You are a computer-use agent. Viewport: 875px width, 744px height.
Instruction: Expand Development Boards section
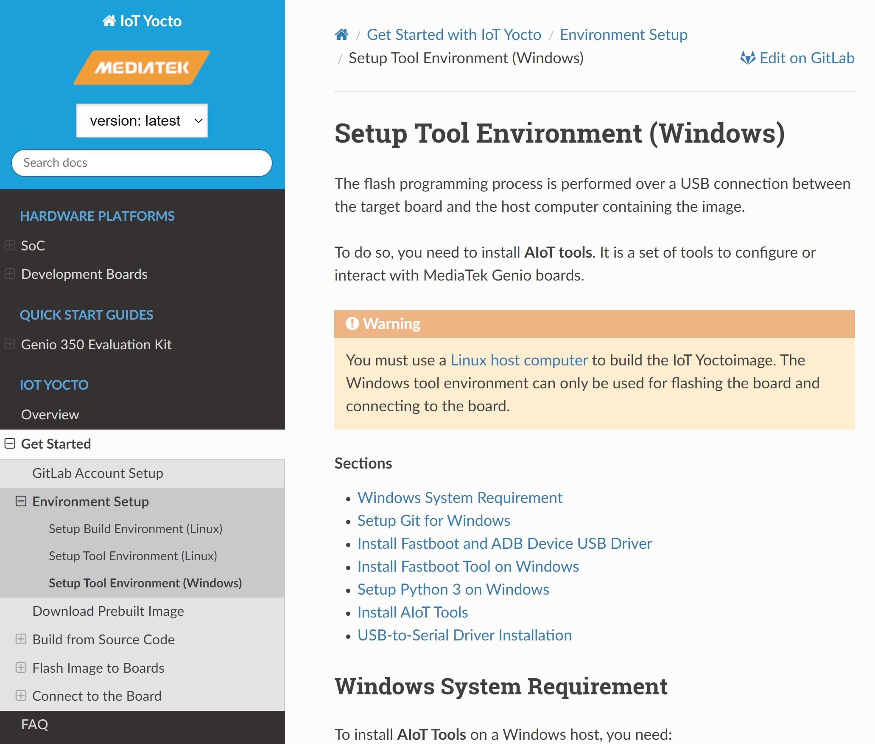point(10,274)
